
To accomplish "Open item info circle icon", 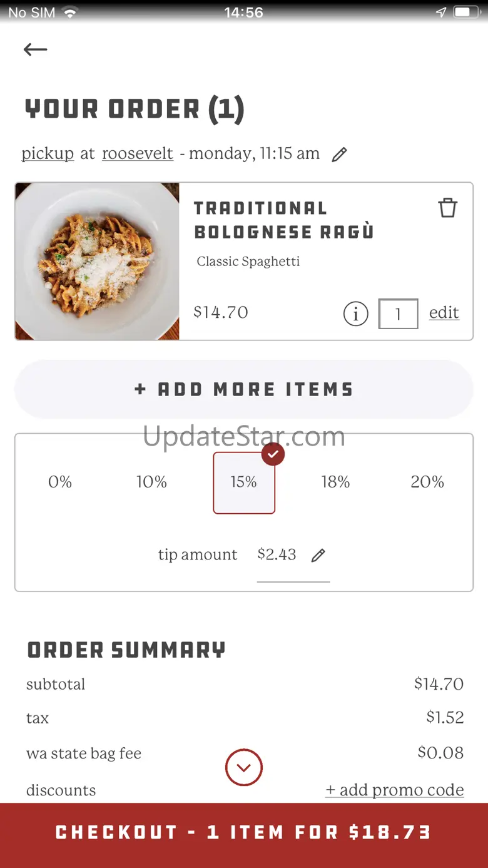I will point(355,314).
